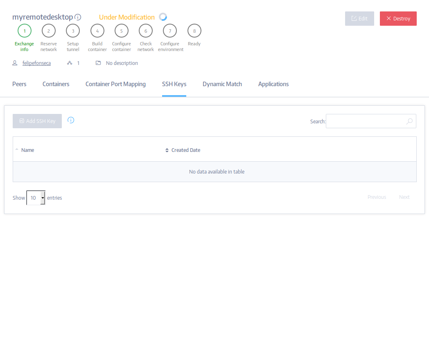Click the peer count number 1

coord(78,63)
